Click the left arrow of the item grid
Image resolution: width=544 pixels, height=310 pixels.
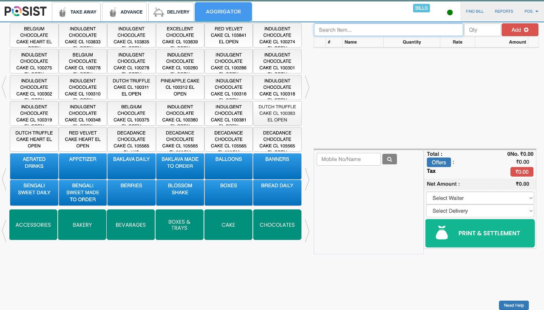[5, 87]
